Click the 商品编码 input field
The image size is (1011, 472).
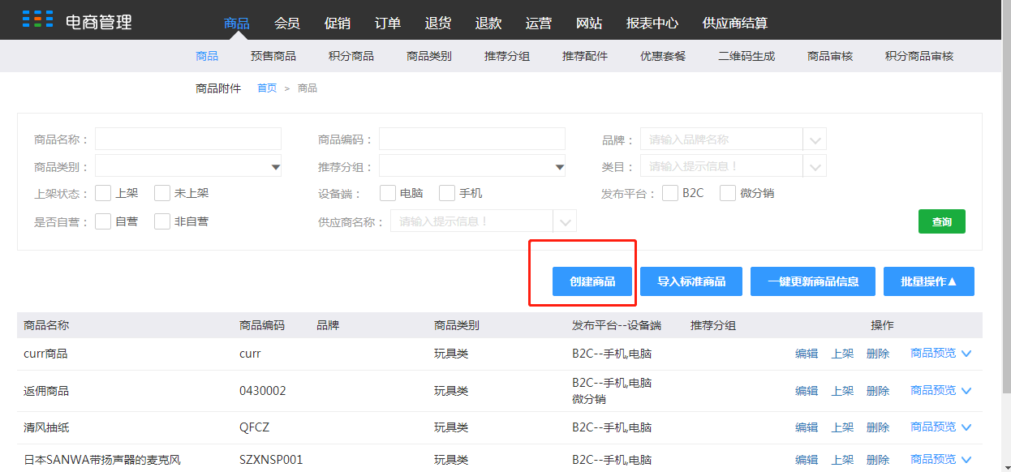(472, 139)
